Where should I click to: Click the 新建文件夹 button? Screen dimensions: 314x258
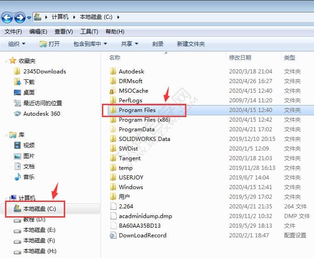[x=191, y=44]
